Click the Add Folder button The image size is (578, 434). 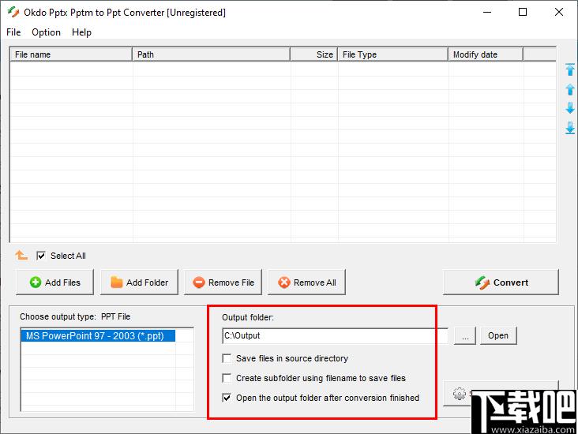[139, 282]
